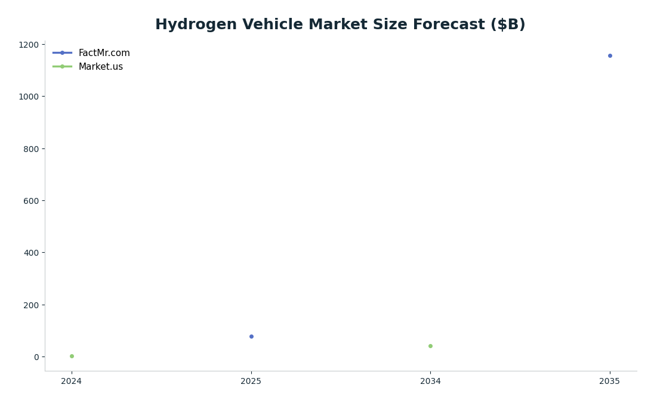Click the green Market.us legend marker

pos(62,67)
